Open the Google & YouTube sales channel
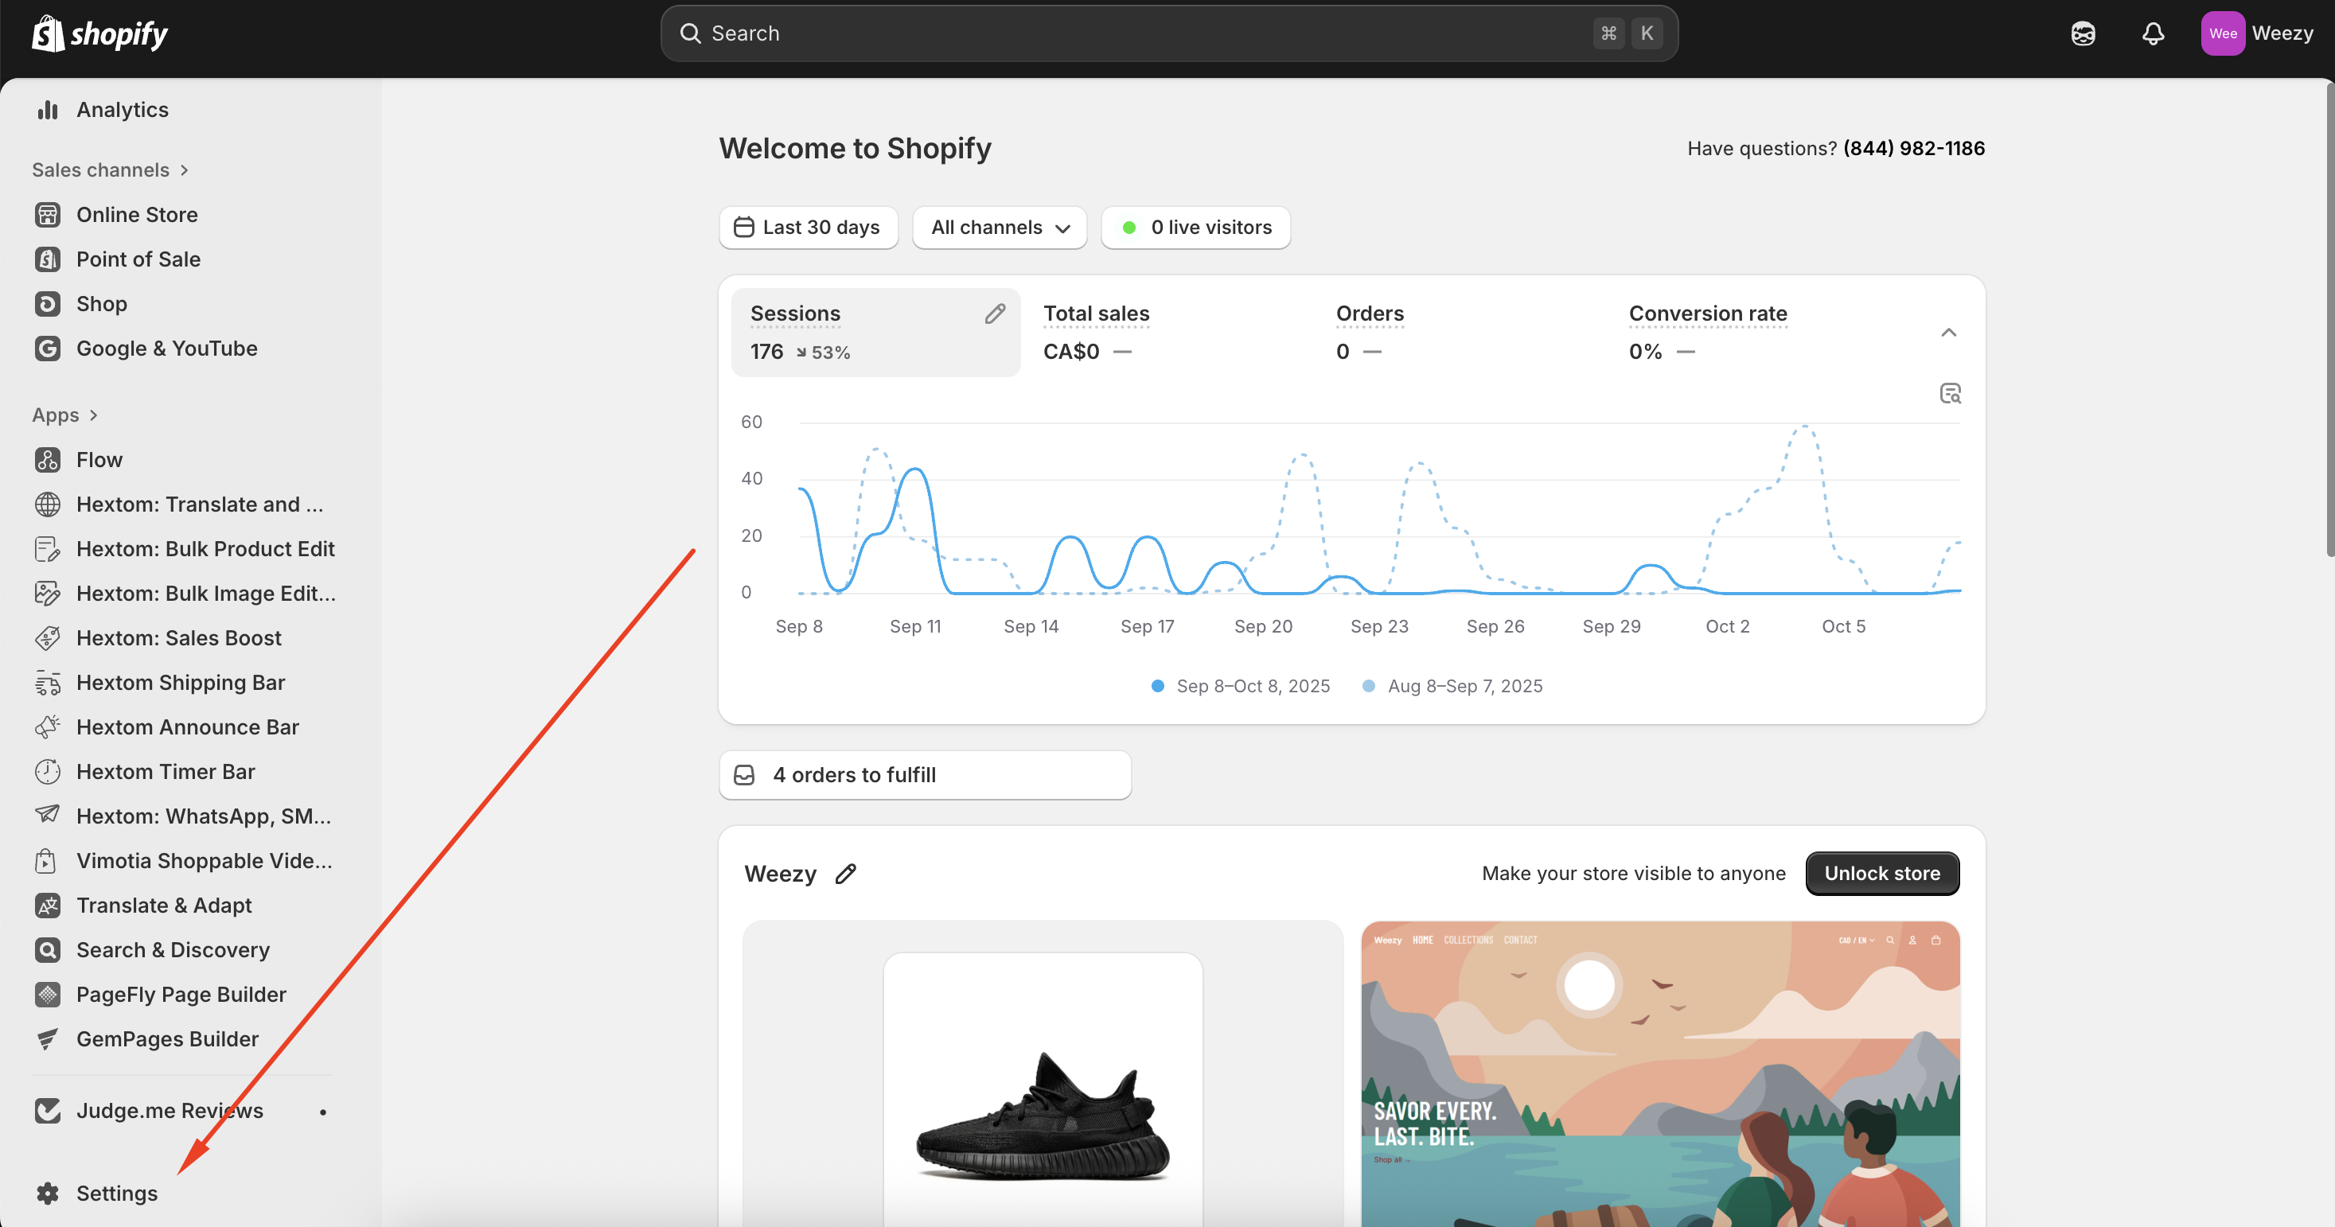 coord(167,348)
